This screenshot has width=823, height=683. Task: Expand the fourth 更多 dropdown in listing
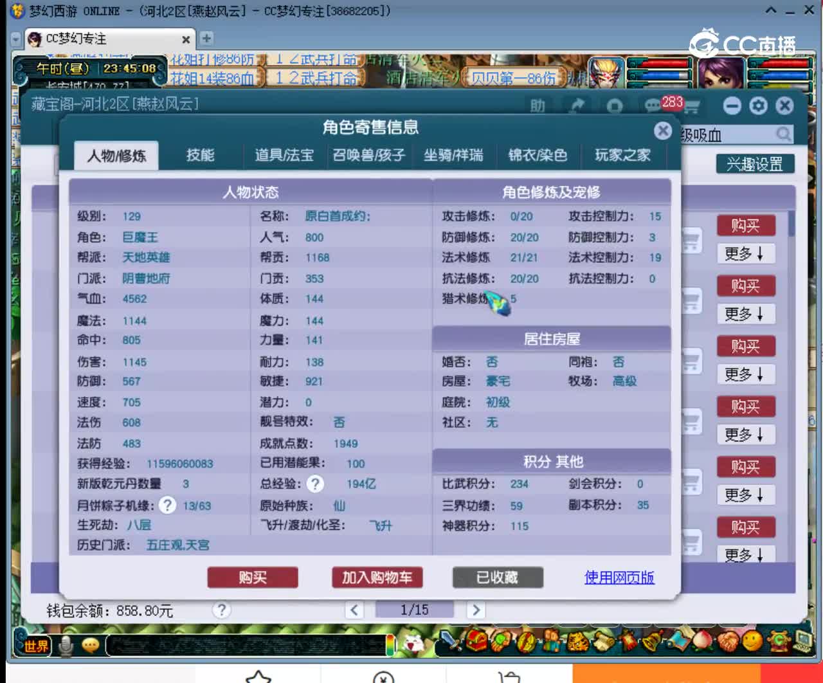click(x=746, y=435)
